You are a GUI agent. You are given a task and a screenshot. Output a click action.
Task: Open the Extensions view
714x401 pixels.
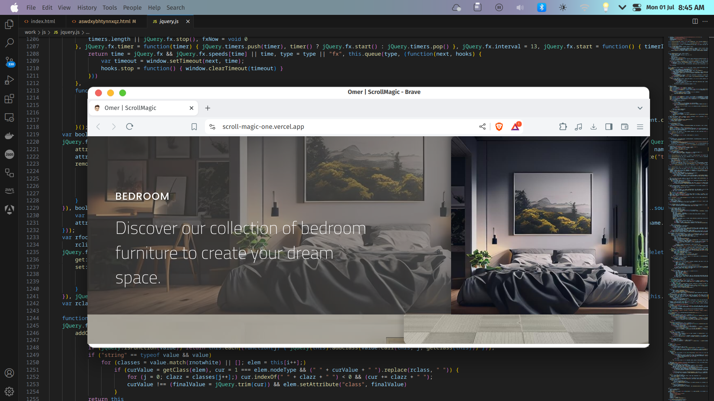click(9, 99)
